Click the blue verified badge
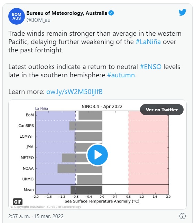Image resolution: width=195 pixels, height=223 pixels. [111, 13]
